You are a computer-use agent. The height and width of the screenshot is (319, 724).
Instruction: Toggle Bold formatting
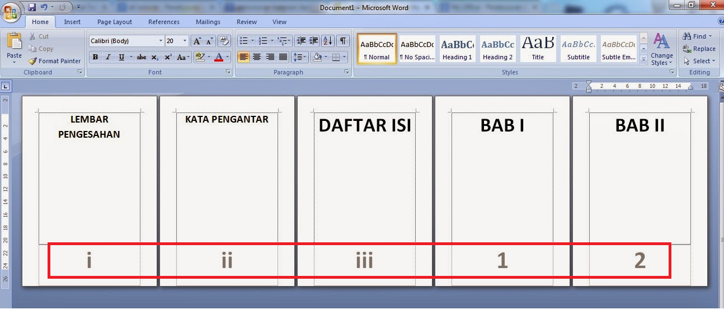(95, 57)
